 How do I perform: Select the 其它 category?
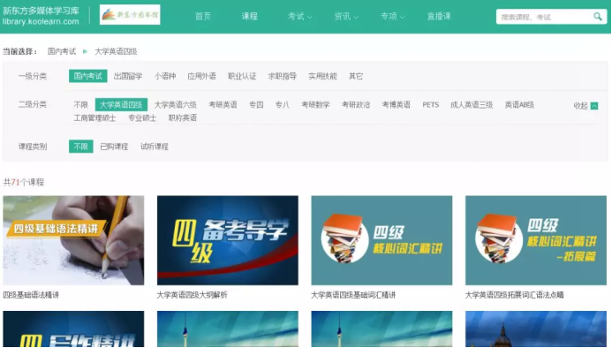(356, 76)
